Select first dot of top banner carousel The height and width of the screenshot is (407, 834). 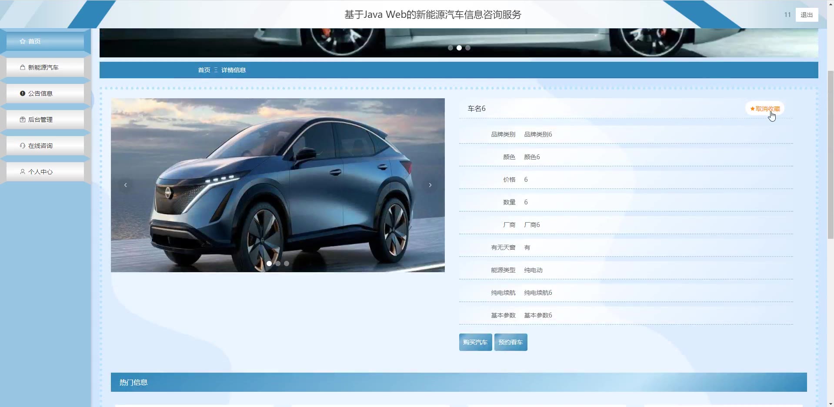point(450,48)
